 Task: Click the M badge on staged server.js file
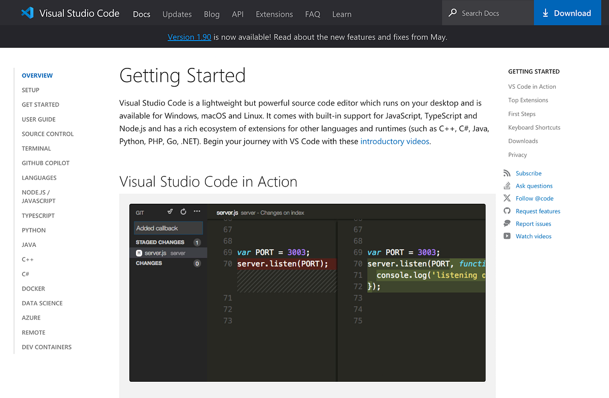(140, 252)
